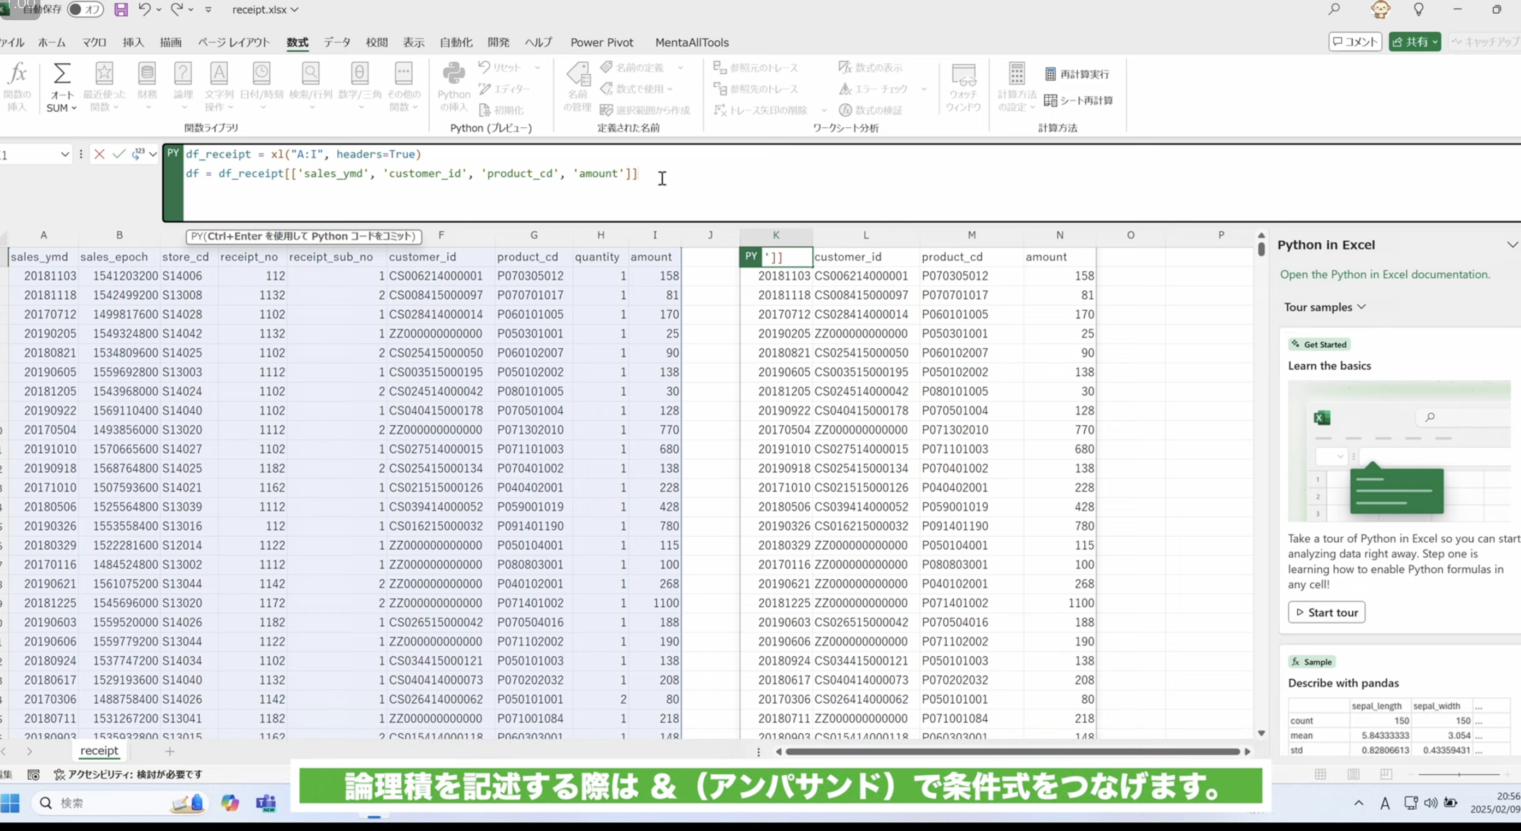Click the search magnifier in title bar
1521x831 pixels.
pyautogui.click(x=1334, y=9)
